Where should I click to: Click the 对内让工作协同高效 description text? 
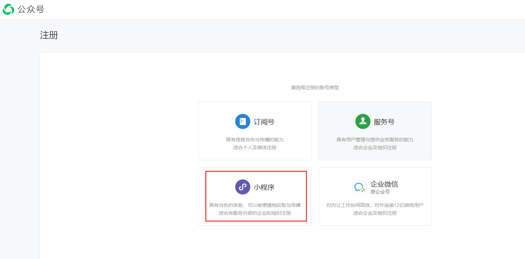click(375, 205)
